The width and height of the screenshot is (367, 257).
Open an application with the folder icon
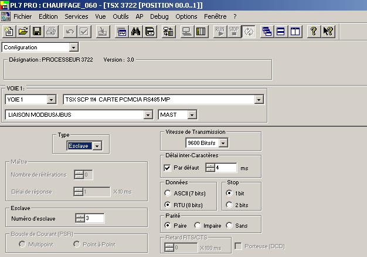[x=23, y=32]
